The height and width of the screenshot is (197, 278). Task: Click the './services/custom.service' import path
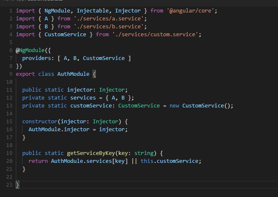point(155,35)
